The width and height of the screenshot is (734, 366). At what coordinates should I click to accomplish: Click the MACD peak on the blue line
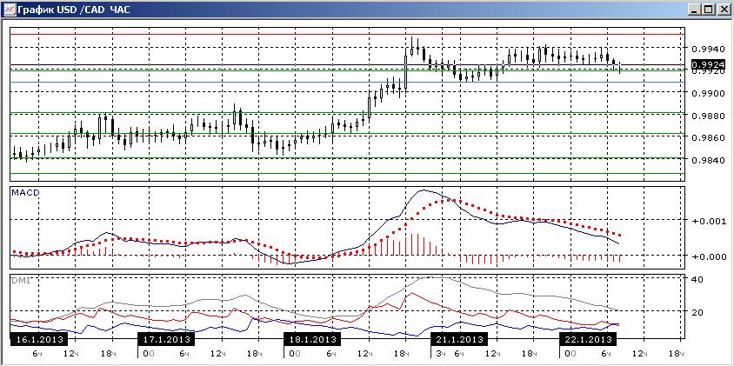(x=423, y=190)
